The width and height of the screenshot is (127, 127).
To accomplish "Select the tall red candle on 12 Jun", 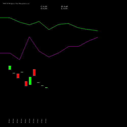I will (x=34, y=72).
